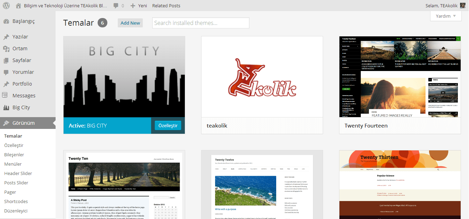Open the Shortcodes submenu link
The image size is (469, 219).
coord(16,201)
